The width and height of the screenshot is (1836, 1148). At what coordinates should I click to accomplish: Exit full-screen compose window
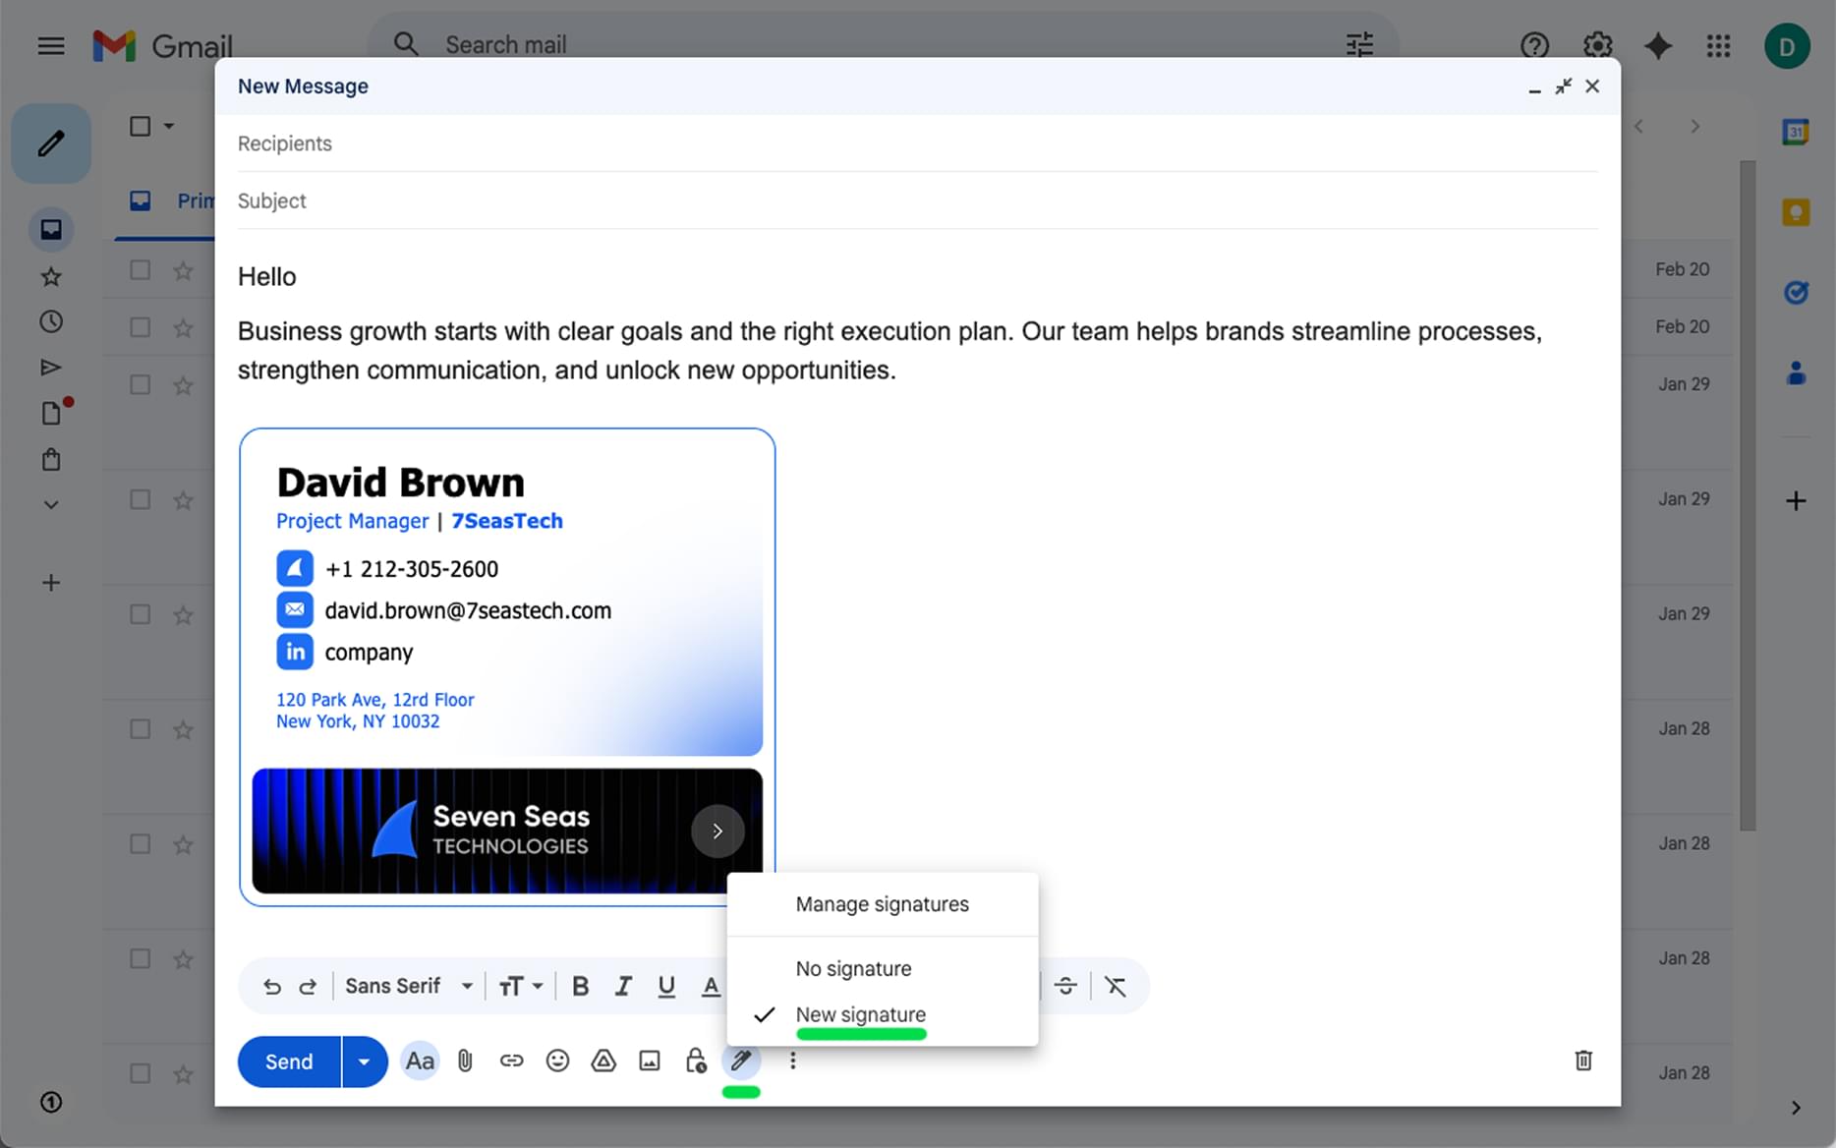coord(1563,86)
